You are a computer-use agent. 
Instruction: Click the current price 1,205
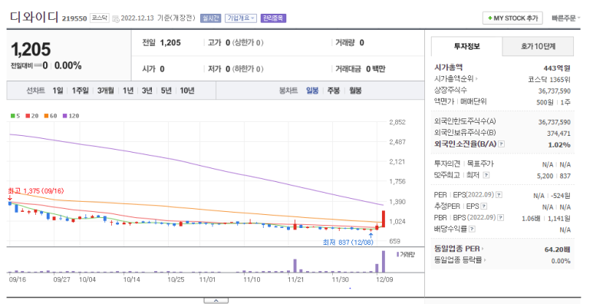pos(31,49)
